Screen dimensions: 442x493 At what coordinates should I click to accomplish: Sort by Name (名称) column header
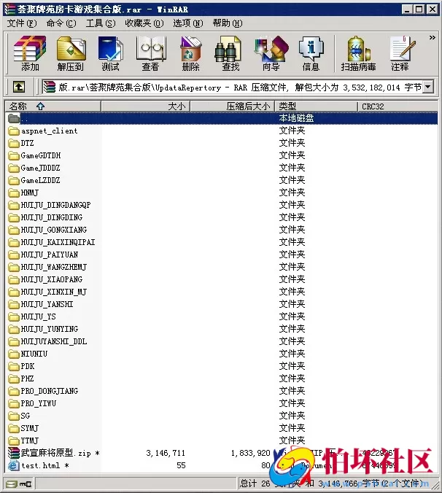pos(53,106)
